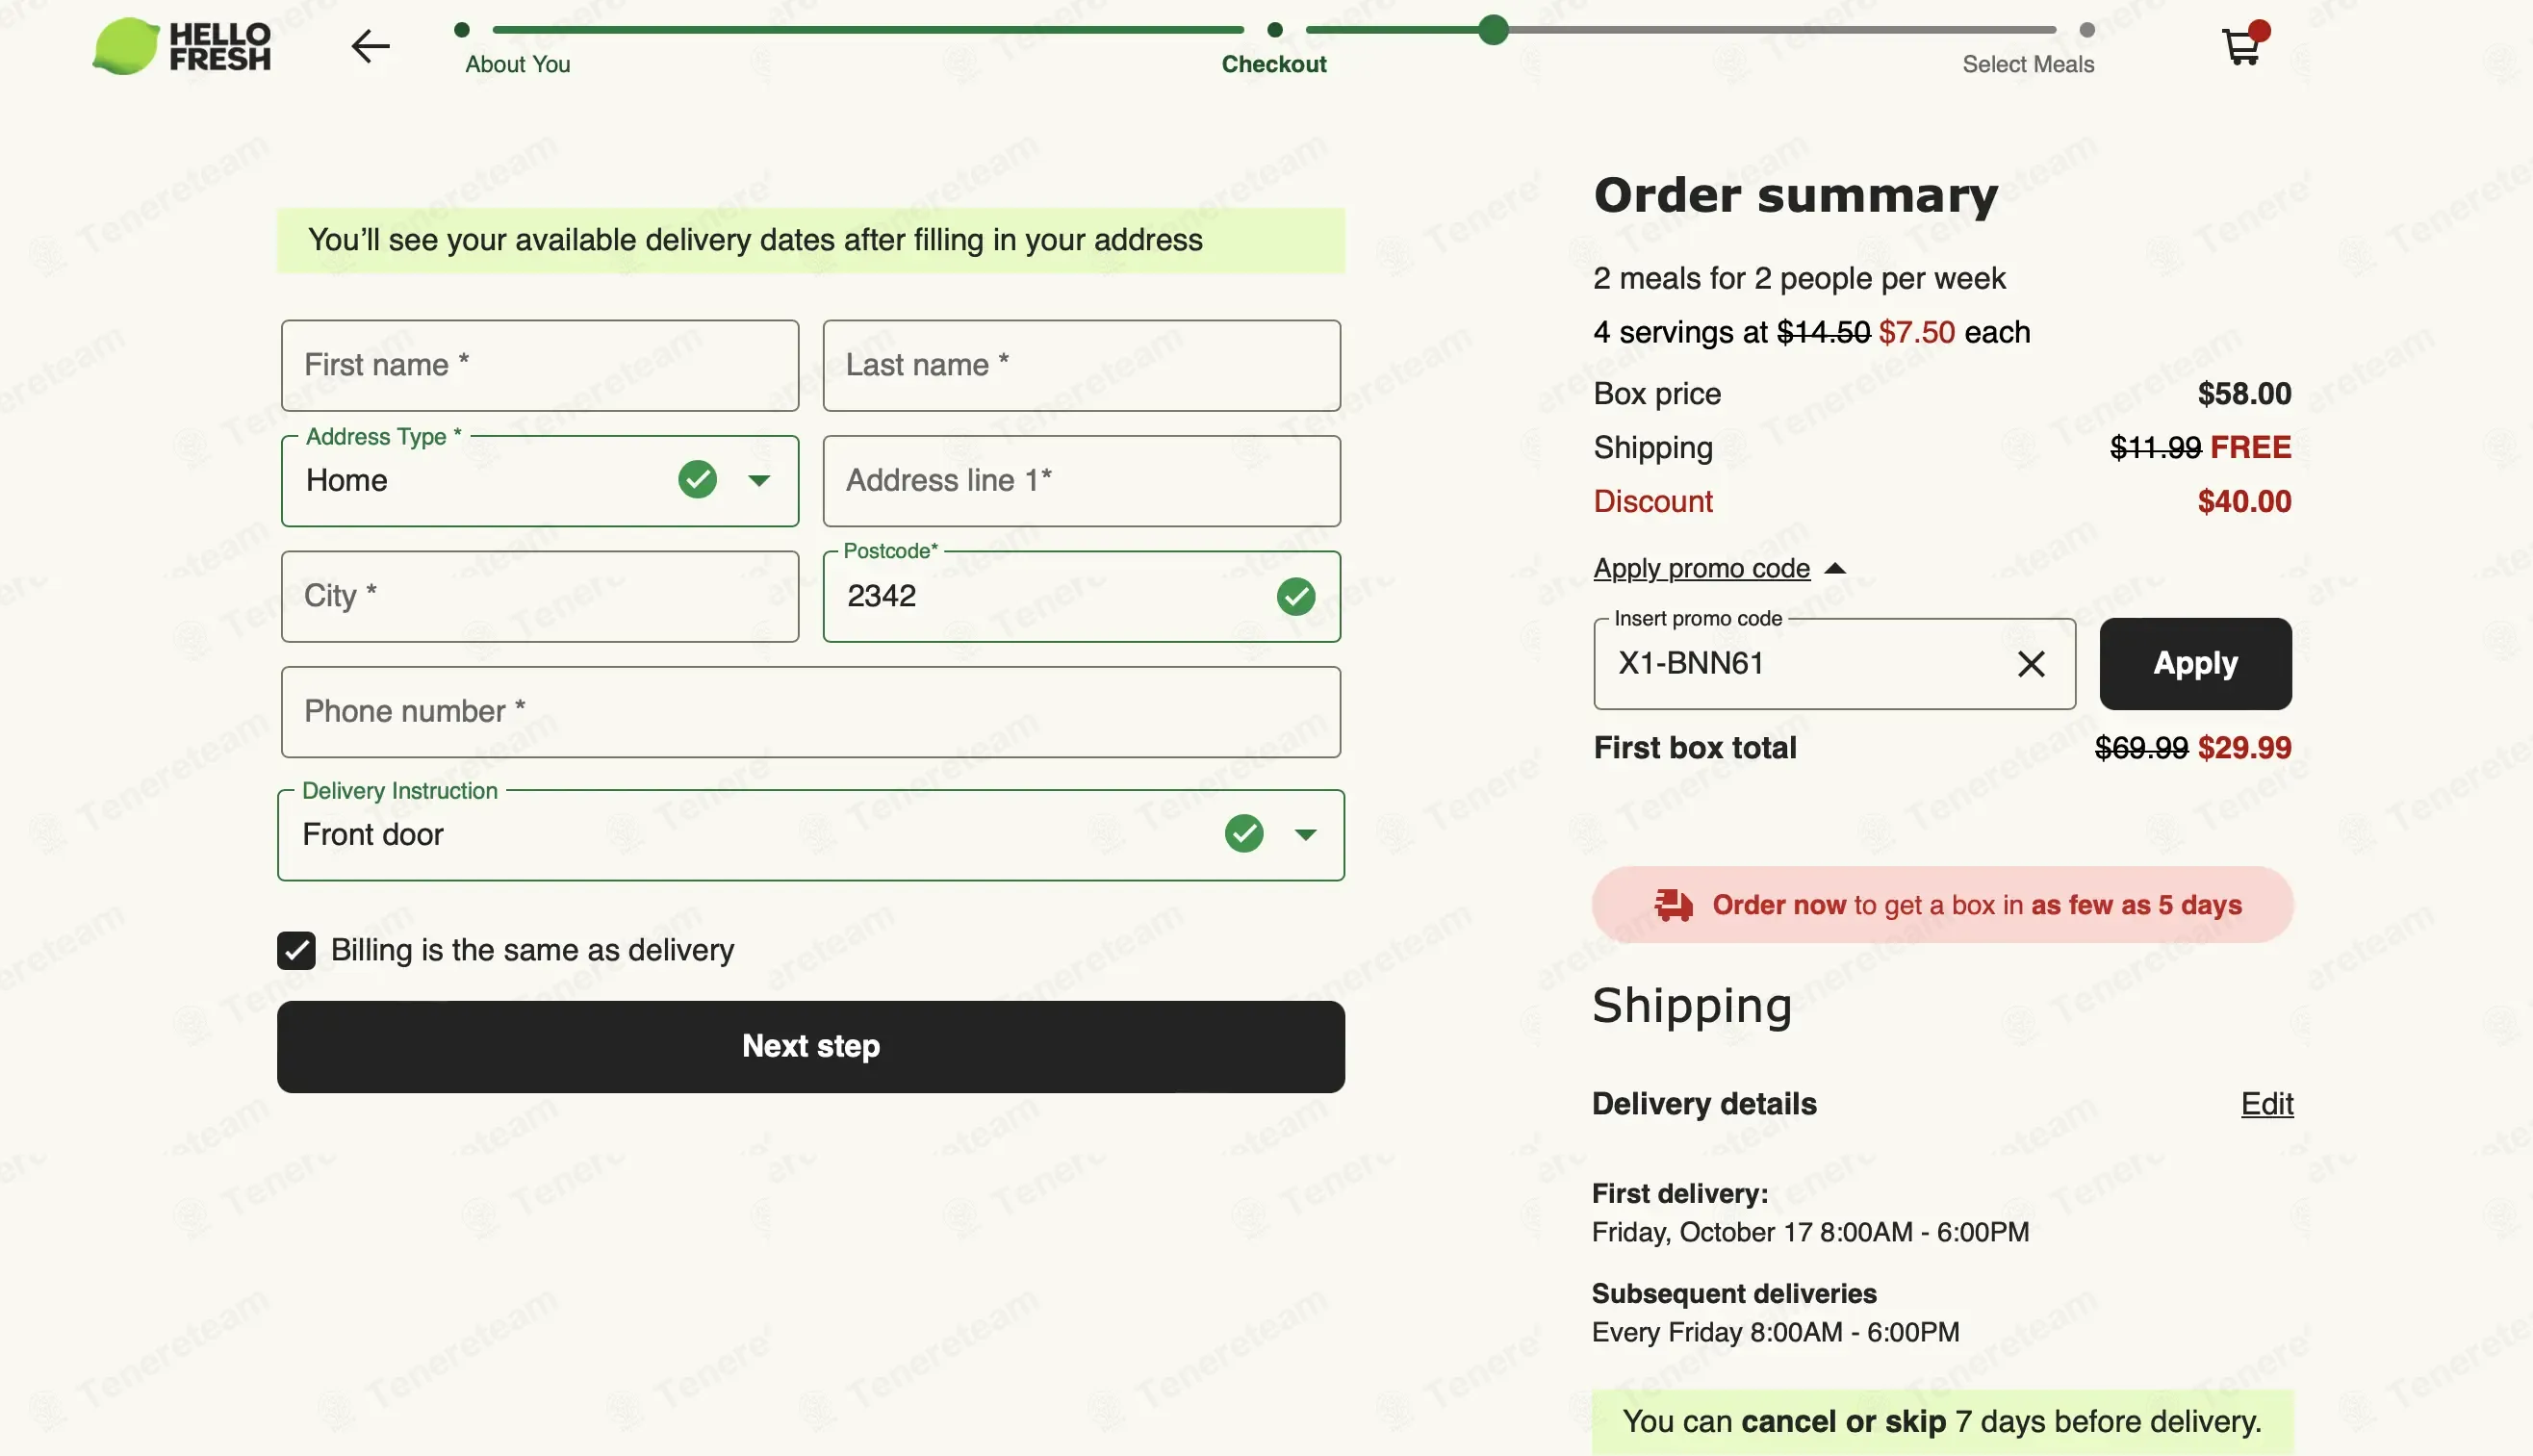This screenshot has width=2533, height=1456.
Task: Click the HelloFresh lime logo
Action: (x=126, y=46)
